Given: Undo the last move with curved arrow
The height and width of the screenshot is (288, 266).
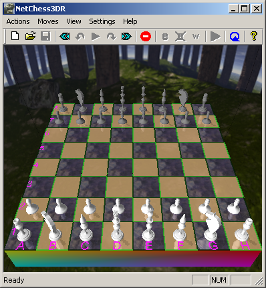Looking at the screenshot, I should [80, 36].
